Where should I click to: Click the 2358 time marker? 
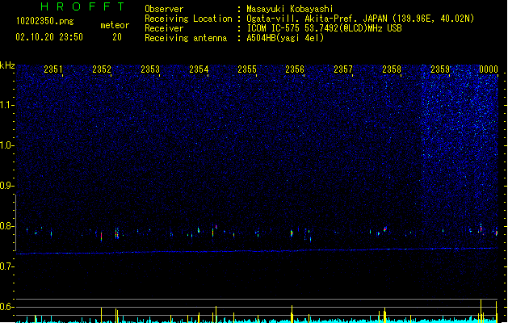click(392, 69)
